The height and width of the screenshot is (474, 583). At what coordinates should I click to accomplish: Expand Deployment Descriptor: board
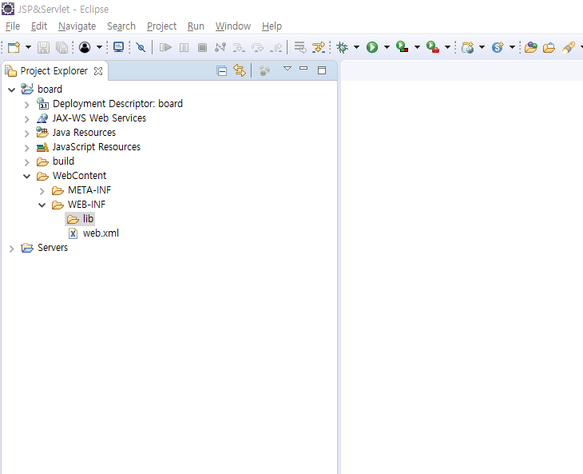click(27, 105)
